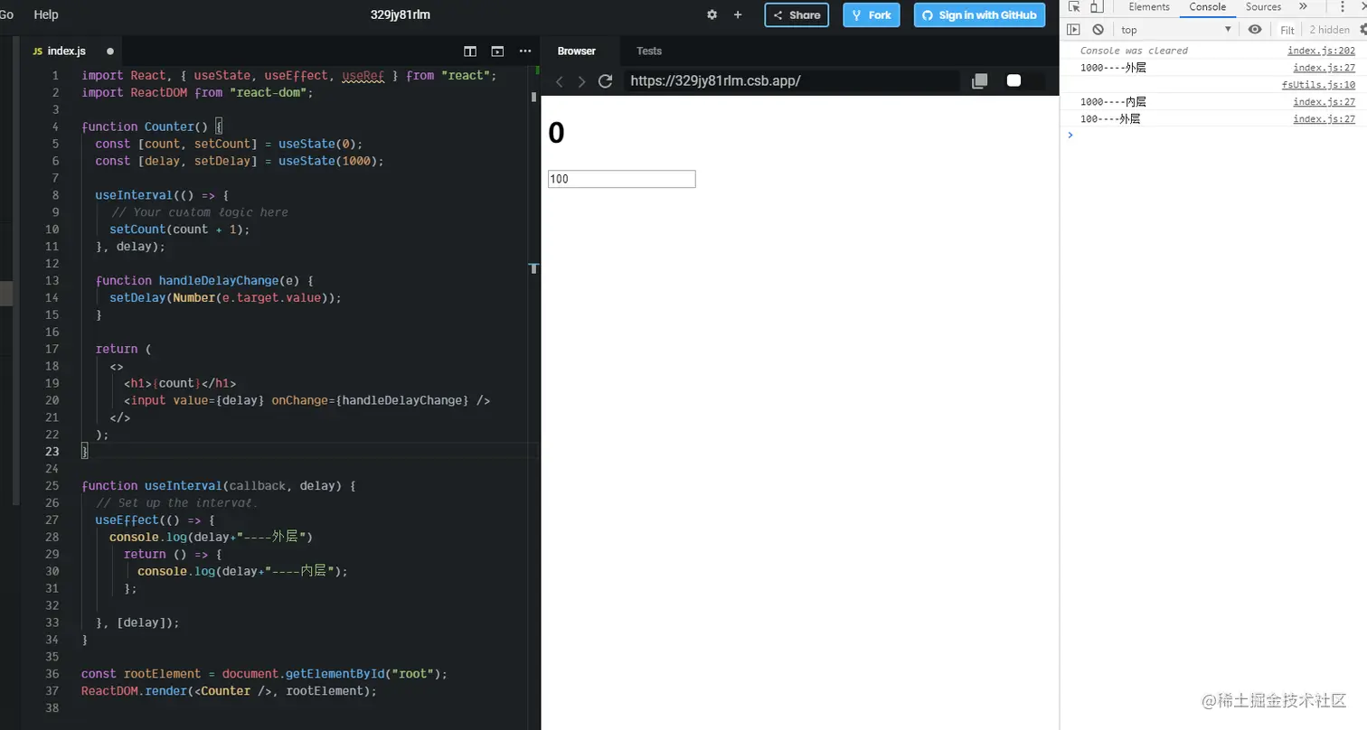Viewport: 1367px width, 730px height.
Task: Open index.js:27 link for 100----外层
Action: coord(1324,119)
